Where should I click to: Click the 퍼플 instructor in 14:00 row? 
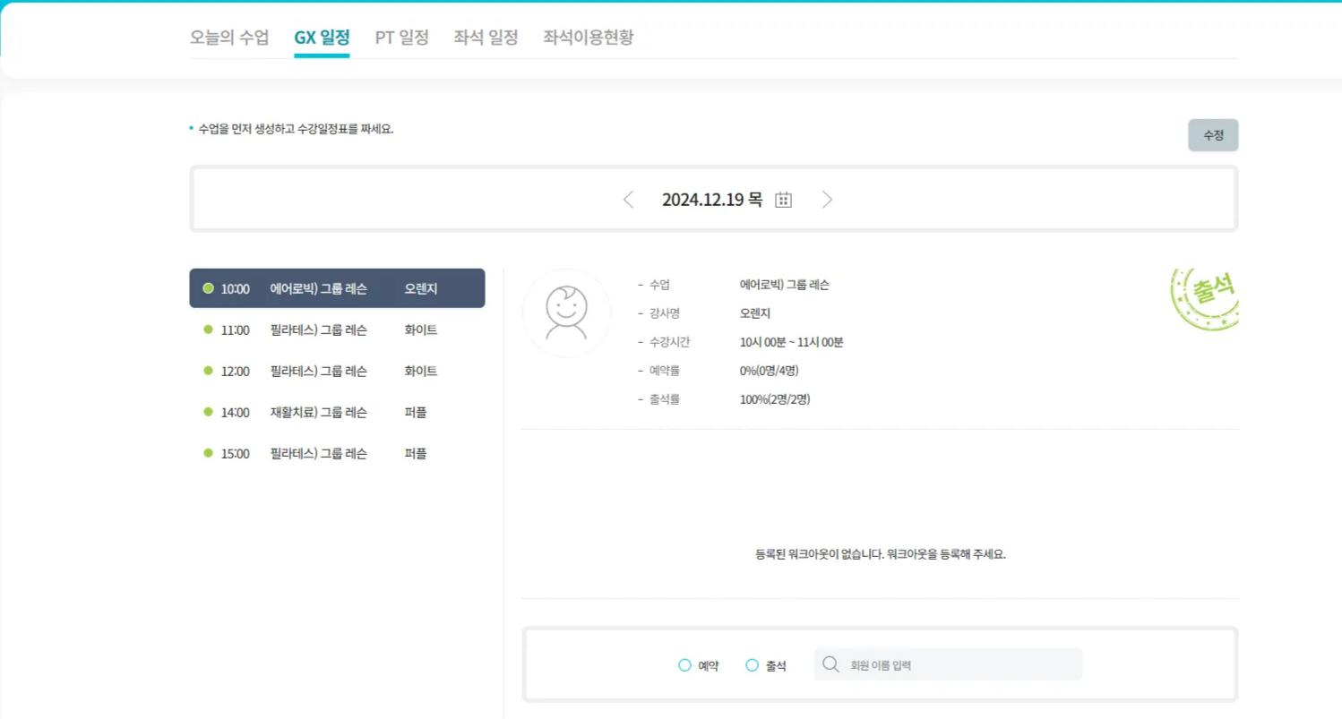[x=416, y=412]
